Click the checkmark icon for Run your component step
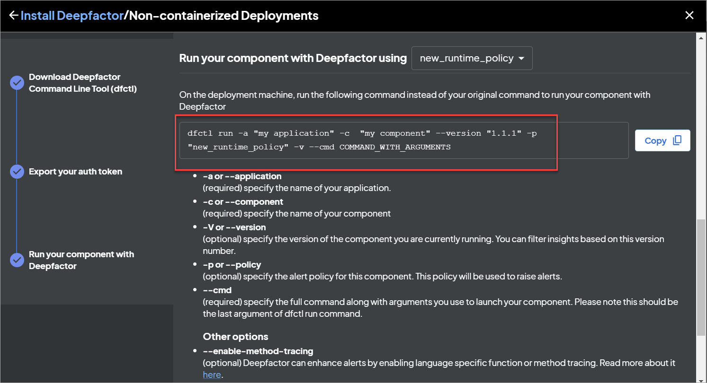707x383 pixels. pos(17,260)
